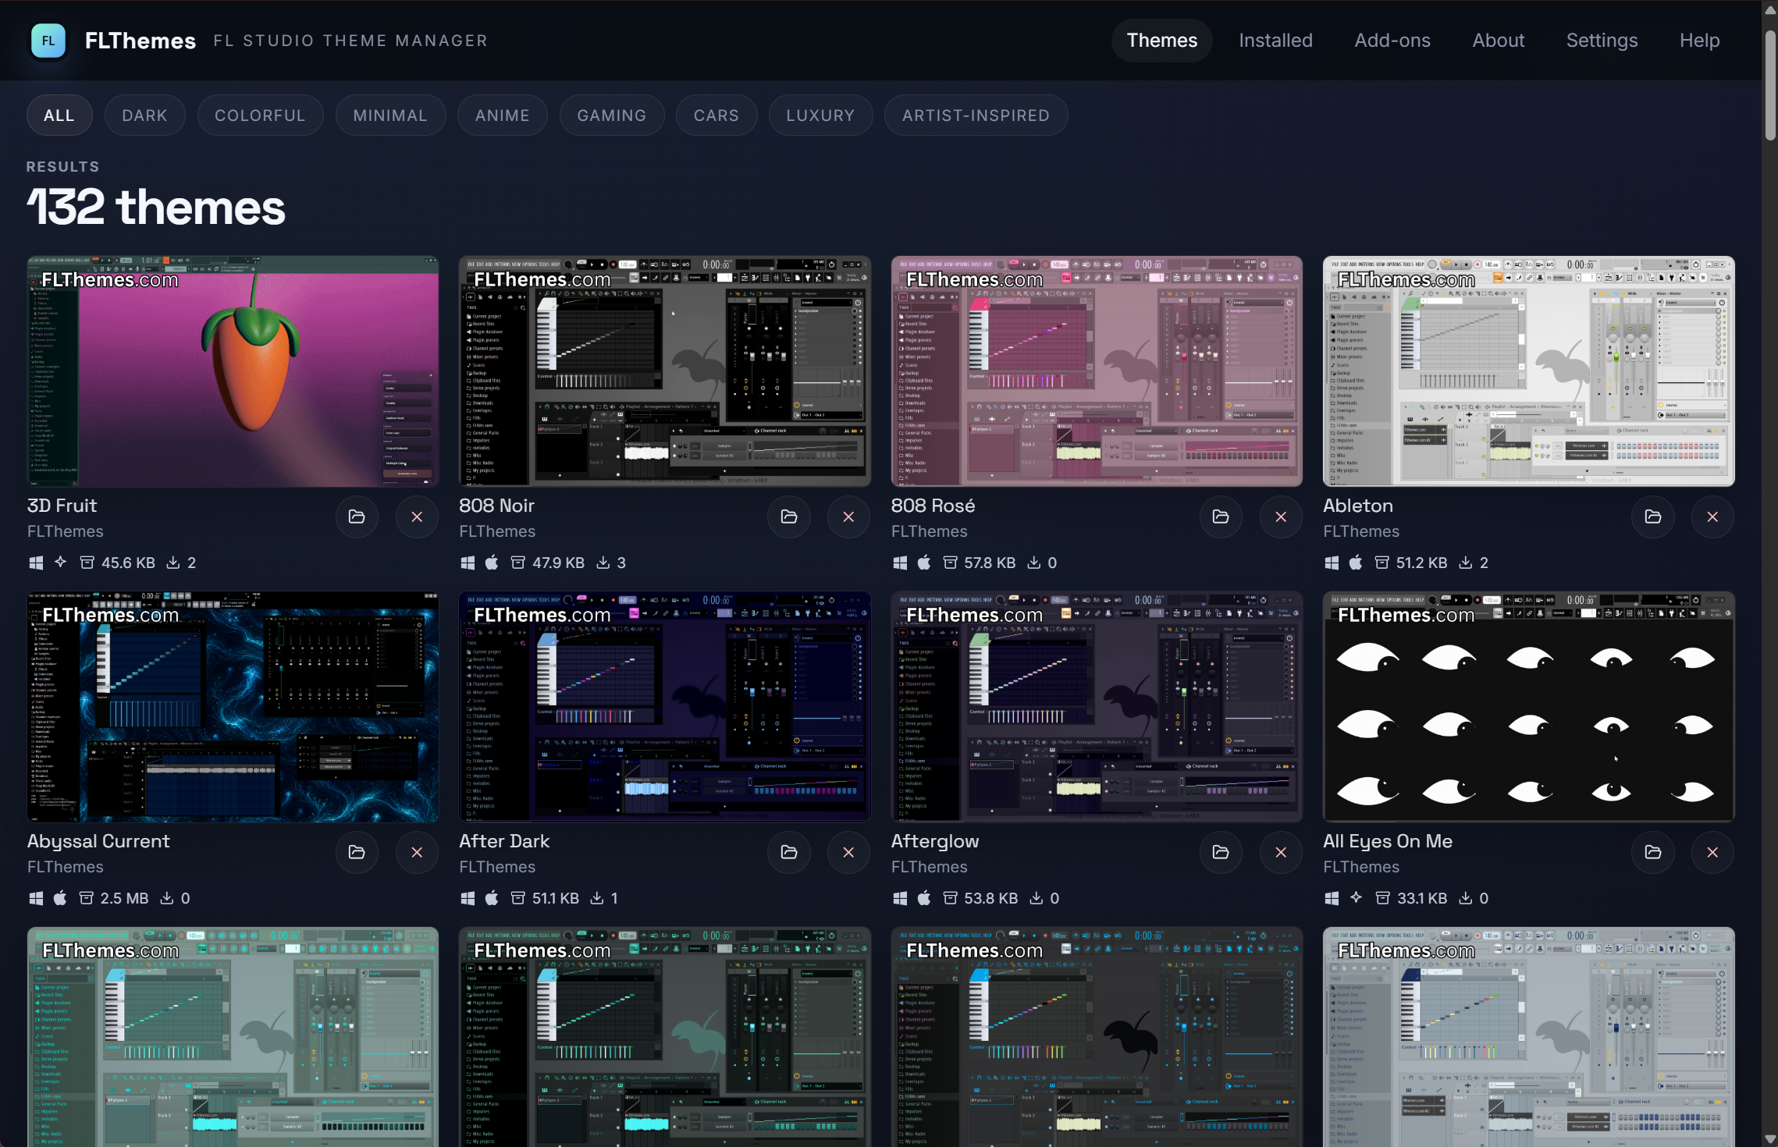Open the Abyssal Current preview thumbnail

pos(233,707)
